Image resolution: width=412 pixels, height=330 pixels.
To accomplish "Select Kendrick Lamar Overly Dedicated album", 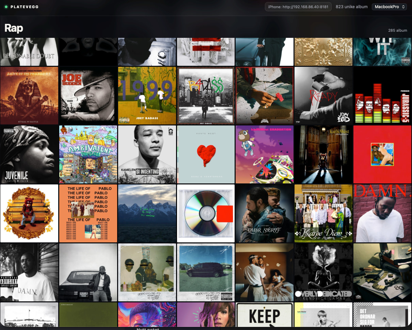I will [323, 272].
